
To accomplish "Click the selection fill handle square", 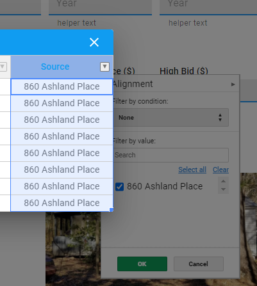I will pos(112,210).
